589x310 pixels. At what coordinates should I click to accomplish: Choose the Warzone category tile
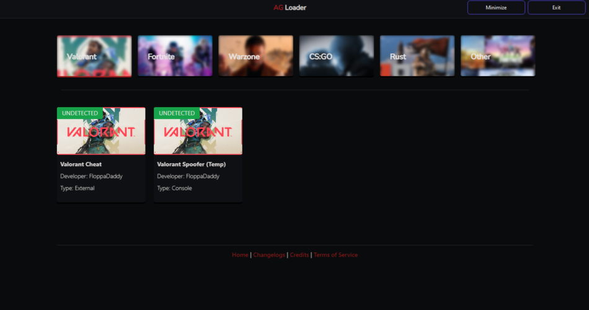click(x=256, y=56)
